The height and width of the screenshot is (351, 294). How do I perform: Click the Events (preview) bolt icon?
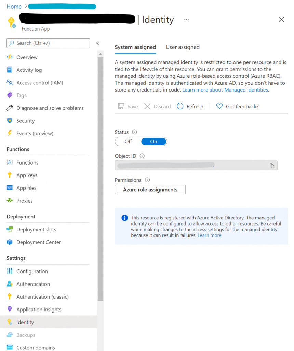click(x=10, y=133)
